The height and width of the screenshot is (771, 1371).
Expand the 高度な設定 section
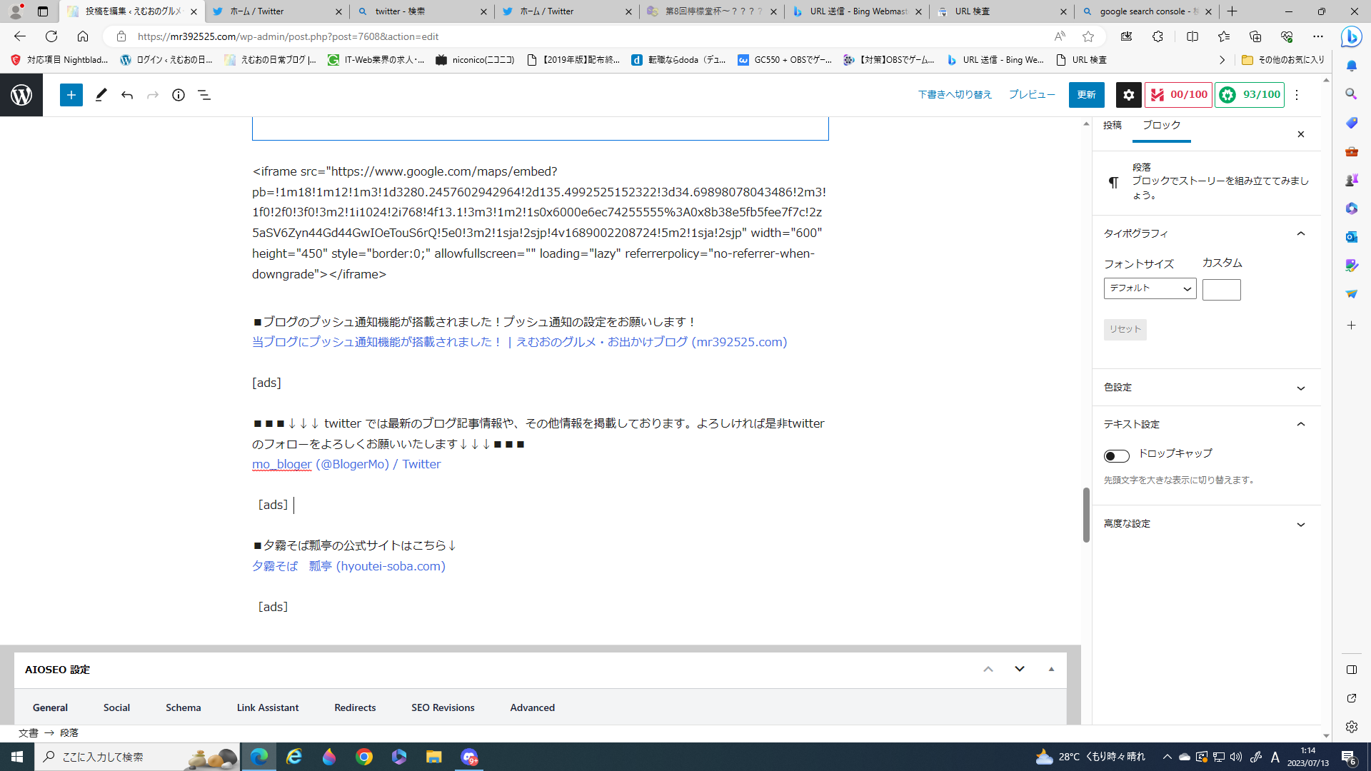point(1205,524)
